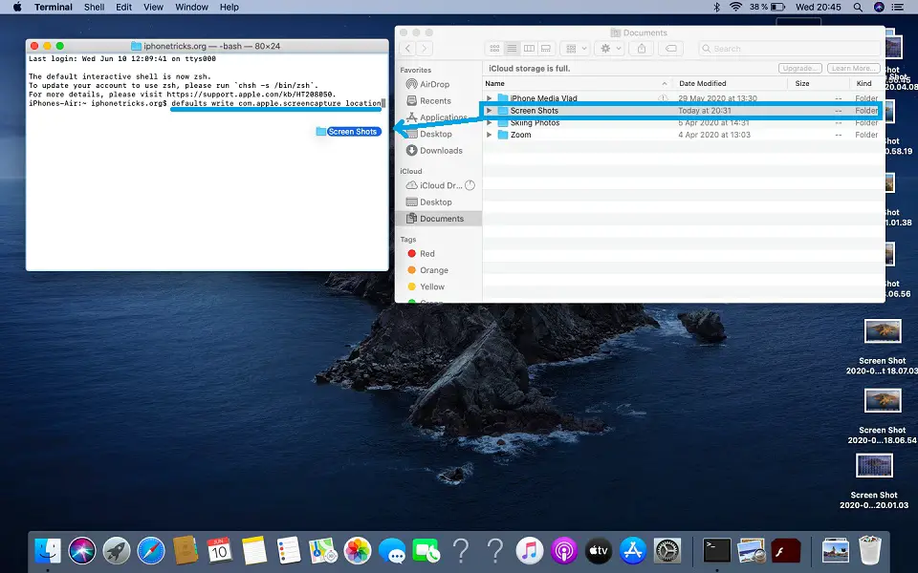The width and height of the screenshot is (918, 573).
Task: Expand the Screen Shots folder triangle
Action: tap(490, 111)
